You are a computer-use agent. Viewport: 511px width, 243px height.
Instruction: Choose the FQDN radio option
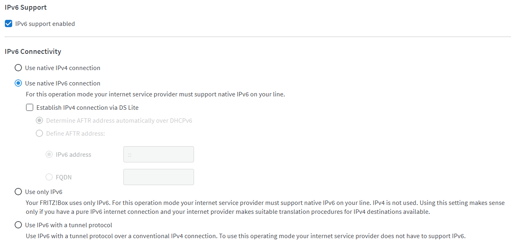pyautogui.click(x=49, y=177)
